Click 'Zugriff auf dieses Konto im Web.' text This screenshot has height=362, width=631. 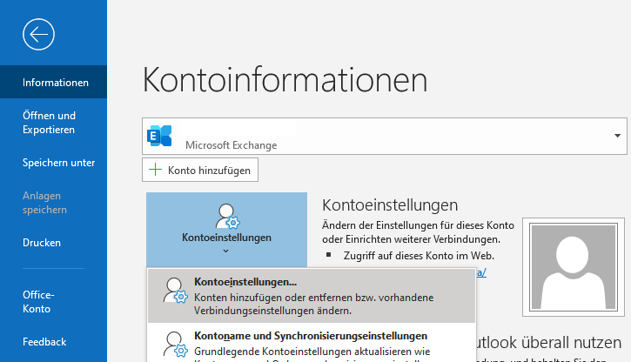pyautogui.click(x=419, y=256)
